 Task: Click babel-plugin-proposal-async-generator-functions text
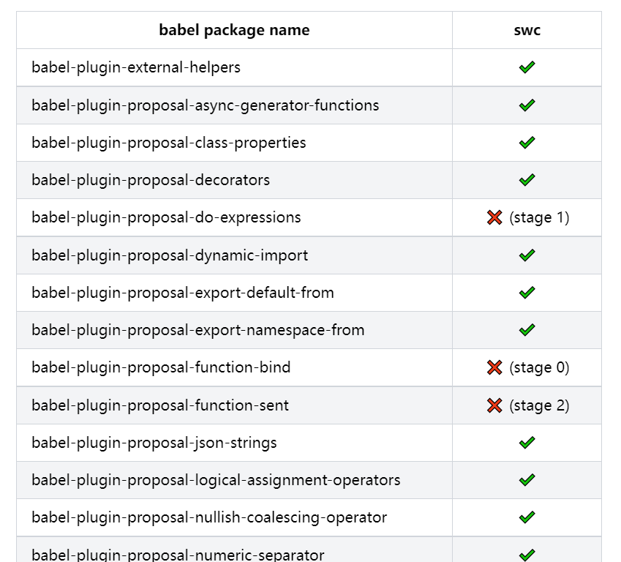205,105
